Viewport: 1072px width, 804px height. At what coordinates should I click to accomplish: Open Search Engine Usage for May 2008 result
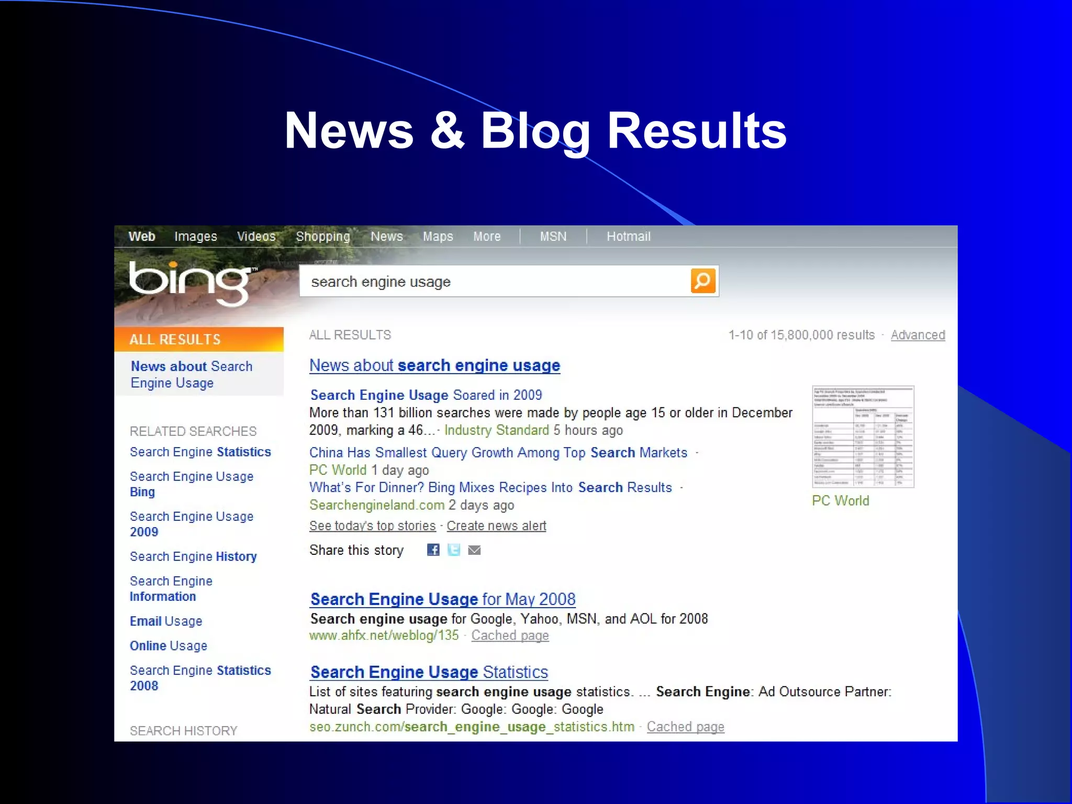click(443, 599)
